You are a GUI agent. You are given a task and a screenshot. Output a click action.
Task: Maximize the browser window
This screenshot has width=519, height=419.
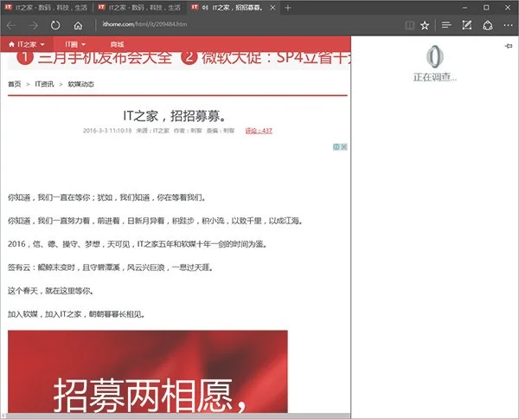(486, 7)
